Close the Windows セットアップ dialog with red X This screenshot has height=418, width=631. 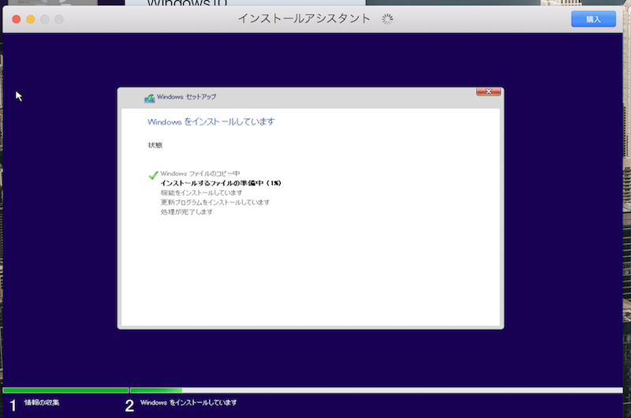click(x=488, y=93)
